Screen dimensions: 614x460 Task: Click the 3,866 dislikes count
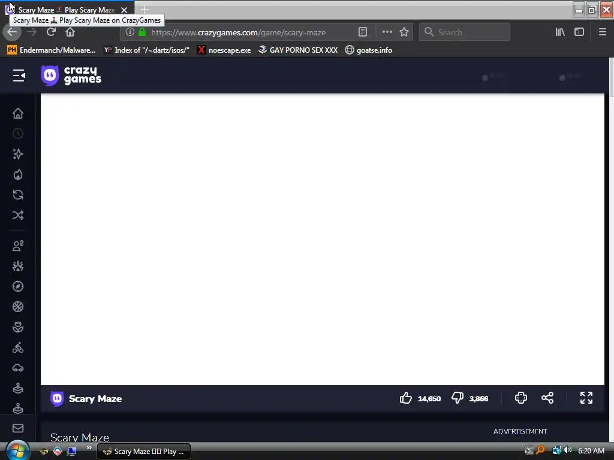478,398
